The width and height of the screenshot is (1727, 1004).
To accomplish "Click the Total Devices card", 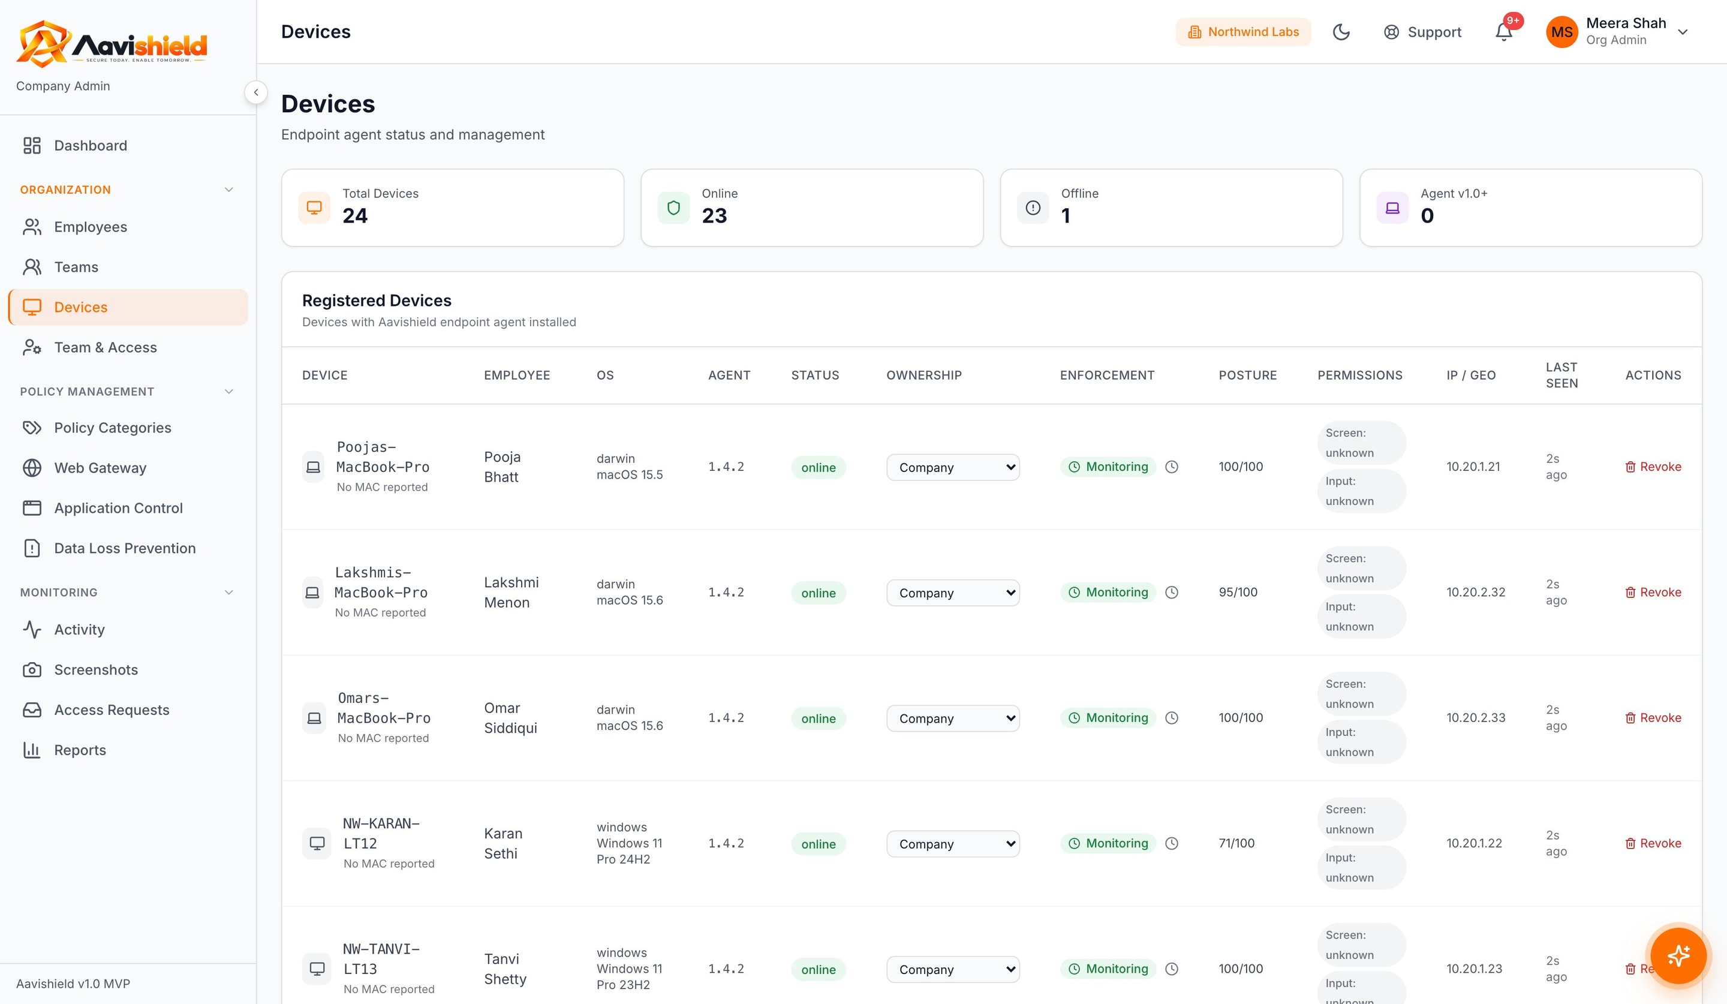I will click(x=452, y=208).
